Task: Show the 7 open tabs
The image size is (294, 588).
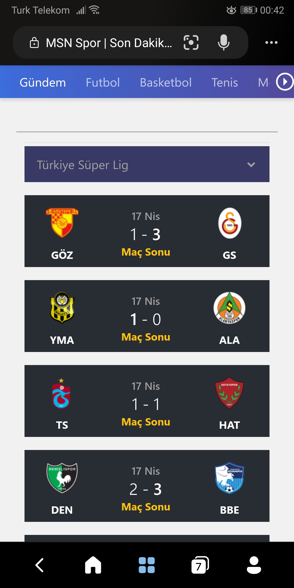Action: click(x=200, y=565)
